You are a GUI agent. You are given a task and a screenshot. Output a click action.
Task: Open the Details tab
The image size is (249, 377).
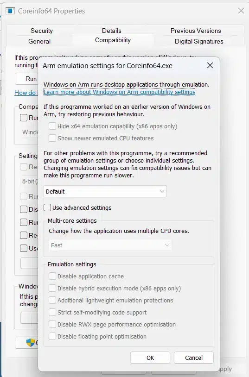(x=111, y=31)
